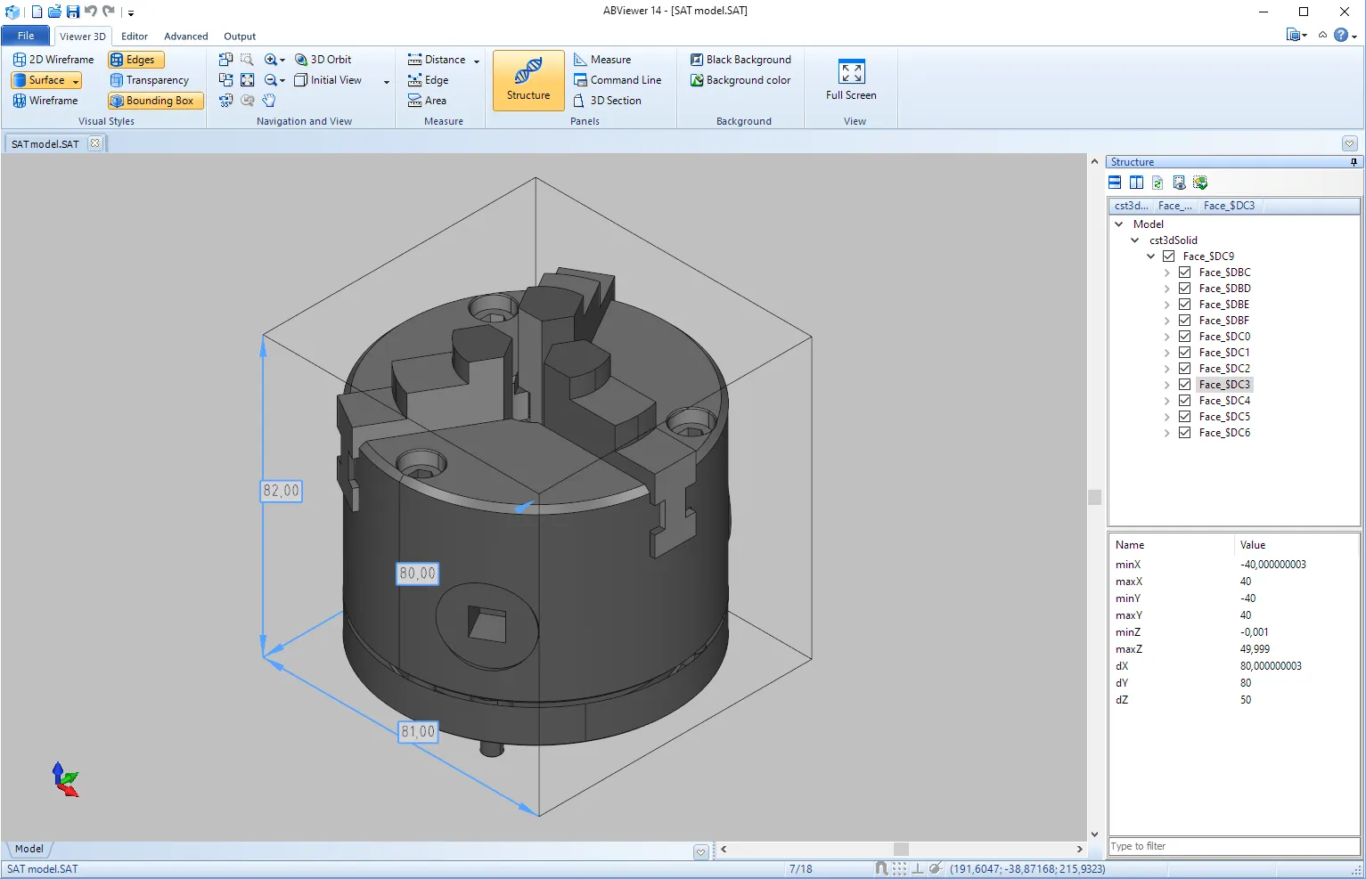Uncheck the Face_$DC5 checkbox
This screenshot has height=879, width=1366.
point(1185,417)
